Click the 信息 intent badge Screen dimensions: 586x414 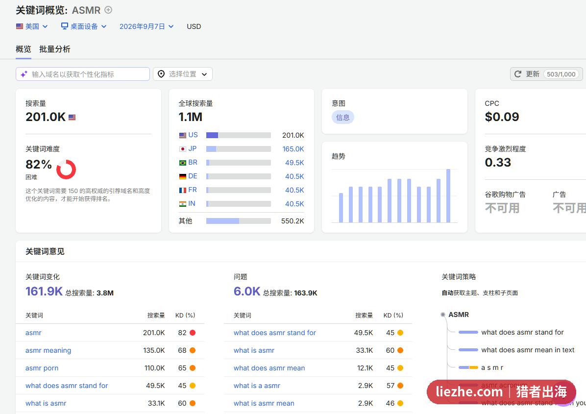pos(342,117)
